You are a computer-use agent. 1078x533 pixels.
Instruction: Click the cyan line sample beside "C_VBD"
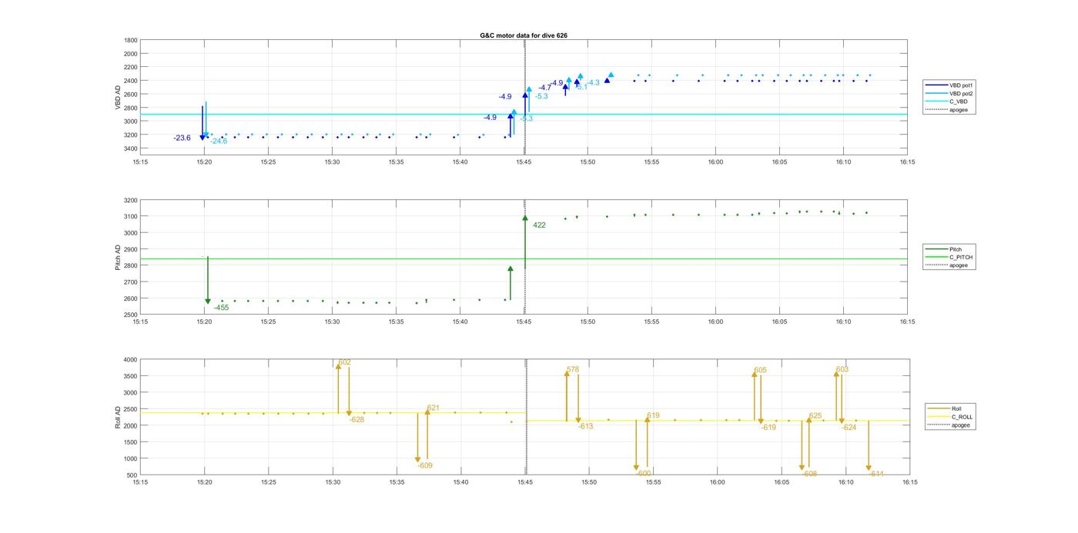[x=936, y=102]
